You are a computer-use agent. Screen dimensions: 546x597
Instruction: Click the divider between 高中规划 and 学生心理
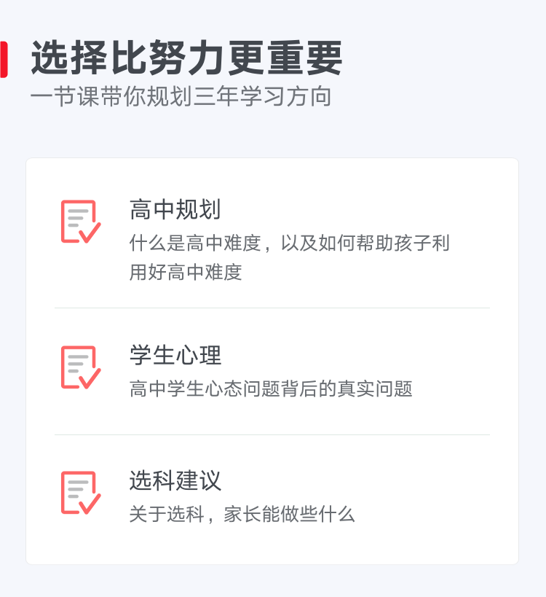tap(272, 308)
